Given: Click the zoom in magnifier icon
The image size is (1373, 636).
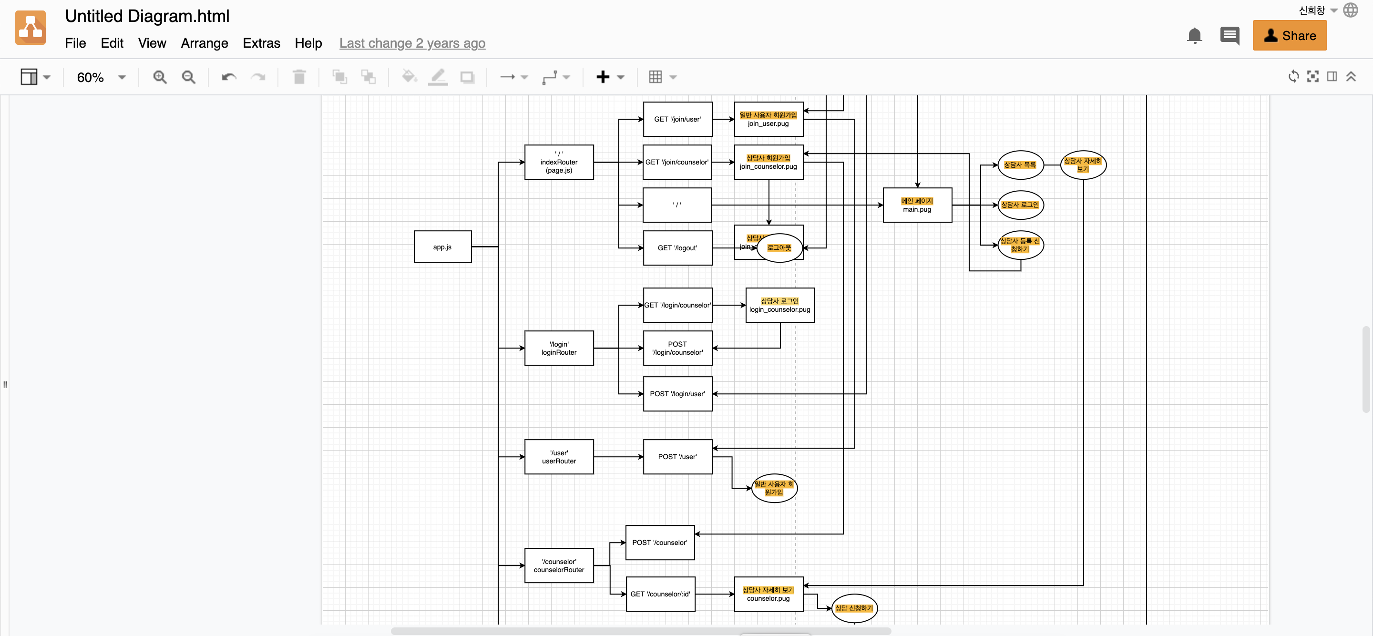Looking at the screenshot, I should (159, 77).
